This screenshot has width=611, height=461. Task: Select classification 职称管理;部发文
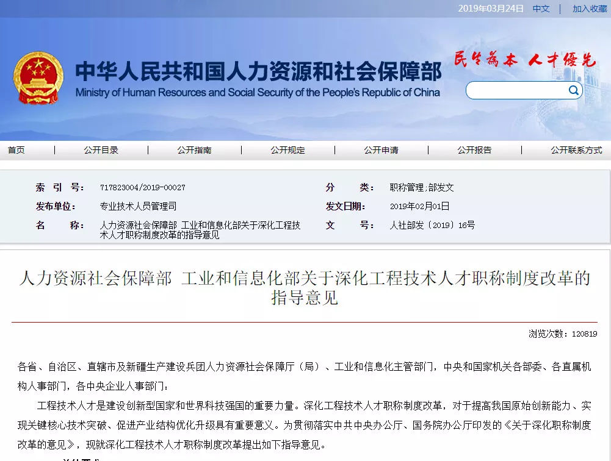point(422,188)
